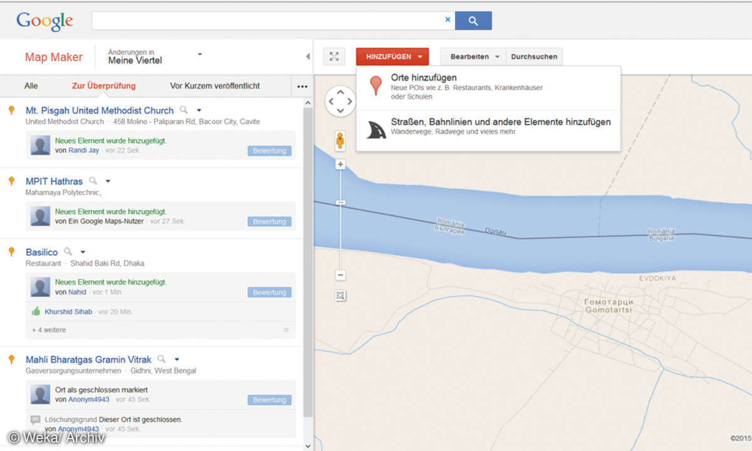The width and height of the screenshot is (752, 451).
Task: Open the HINZUFÜGEN dropdown button
Action: pyautogui.click(x=392, y=56)
